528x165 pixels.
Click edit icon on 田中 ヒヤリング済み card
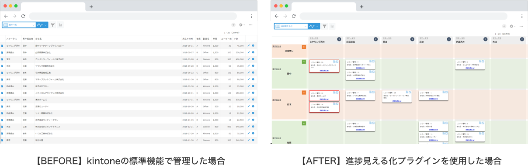337,62
